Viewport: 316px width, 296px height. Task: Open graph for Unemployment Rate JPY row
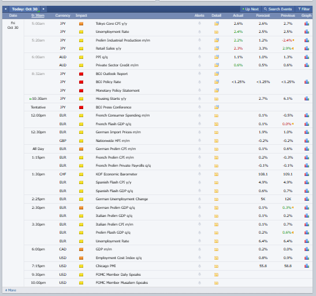coord(307,32)
